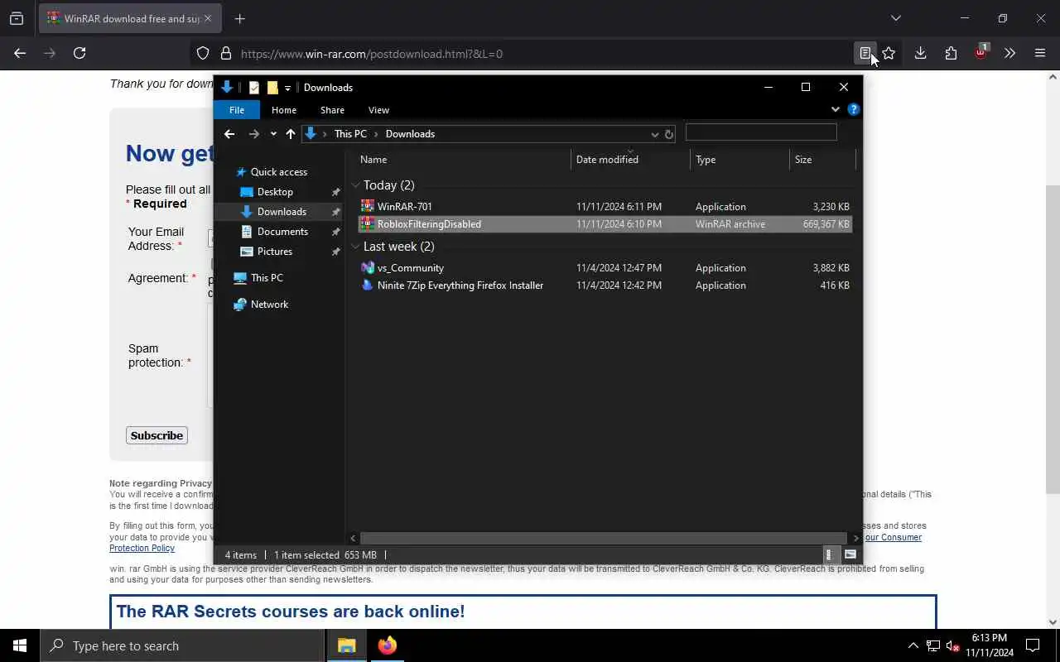Image resolution: width=1060 pixels, height=662 pixels.
Task: Select vs_Community installer file
Action: (x=605, y=268)
